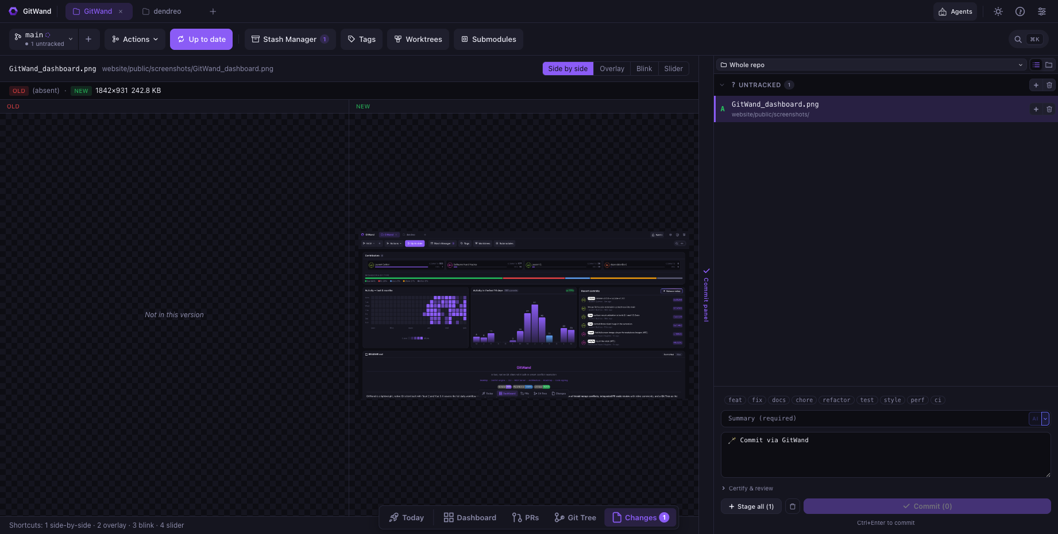Click the Stage all (1) button
Image resolution: width=1058 pixels, height=534 pixels.
coord(751,506)
